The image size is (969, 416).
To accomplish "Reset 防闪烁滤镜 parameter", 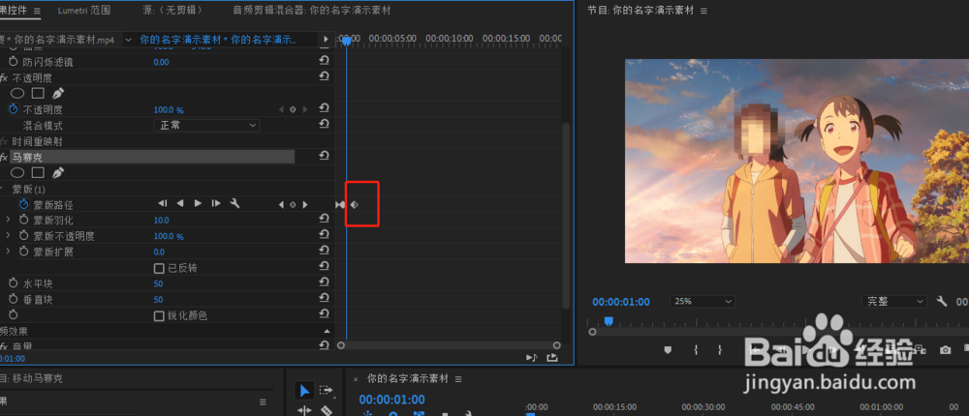I will (x=324, y=61).
